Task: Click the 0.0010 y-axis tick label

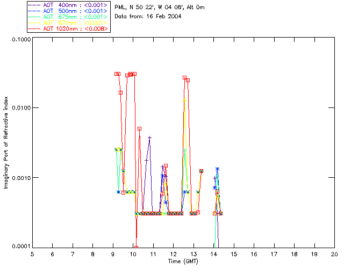Action: click(x=21, y=178)
